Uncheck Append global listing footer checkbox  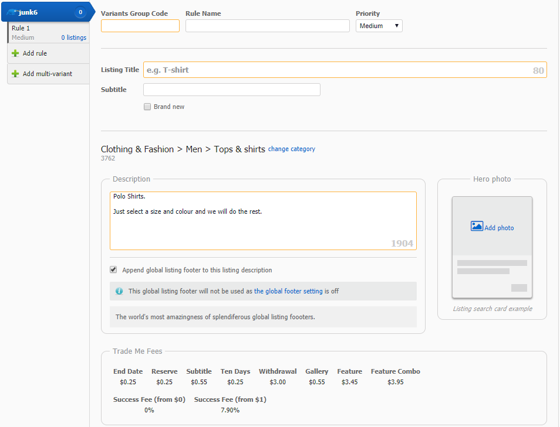pos(113,270)
